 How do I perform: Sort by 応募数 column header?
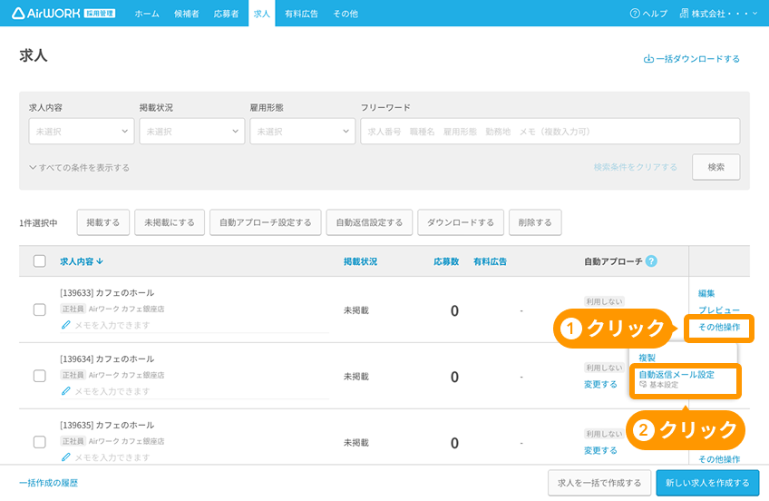click(446, 261)
